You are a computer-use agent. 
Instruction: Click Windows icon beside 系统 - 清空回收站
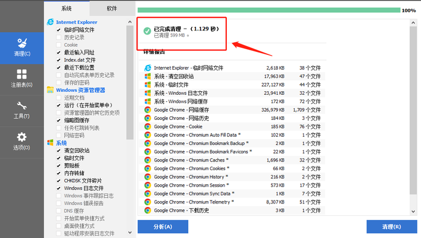click(x=148, y=76)
